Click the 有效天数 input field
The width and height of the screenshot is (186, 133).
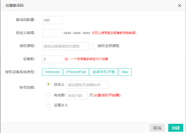[x=77, y=95]
